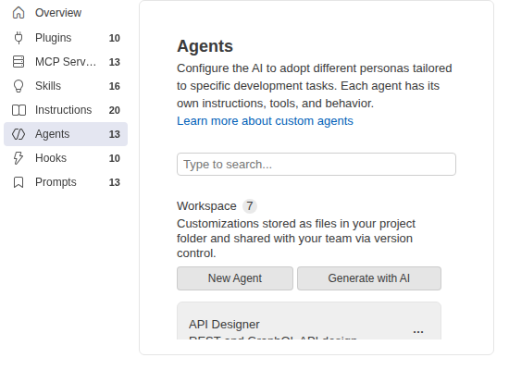509x370 pixels.
Task: Open Learn more about custom agents link
Action: (x=265, y=121)
